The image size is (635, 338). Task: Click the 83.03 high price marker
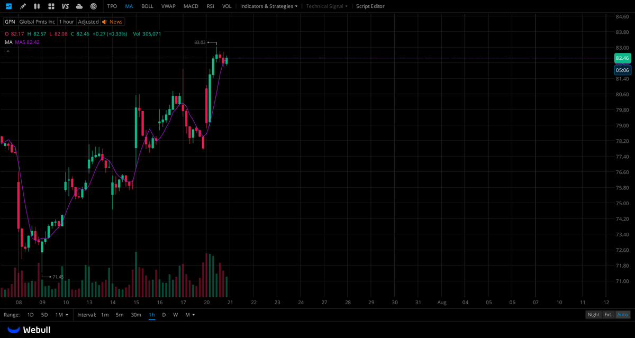[200, 42]
